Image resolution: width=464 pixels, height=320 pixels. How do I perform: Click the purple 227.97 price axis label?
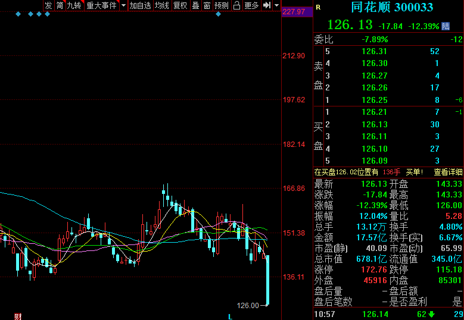pyautogui.click(x=297, y=12)
